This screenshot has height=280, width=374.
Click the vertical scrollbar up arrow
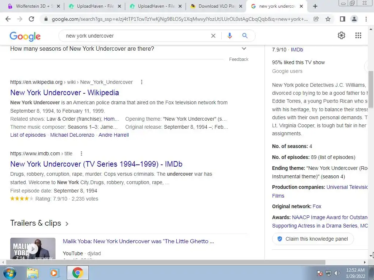371,29
